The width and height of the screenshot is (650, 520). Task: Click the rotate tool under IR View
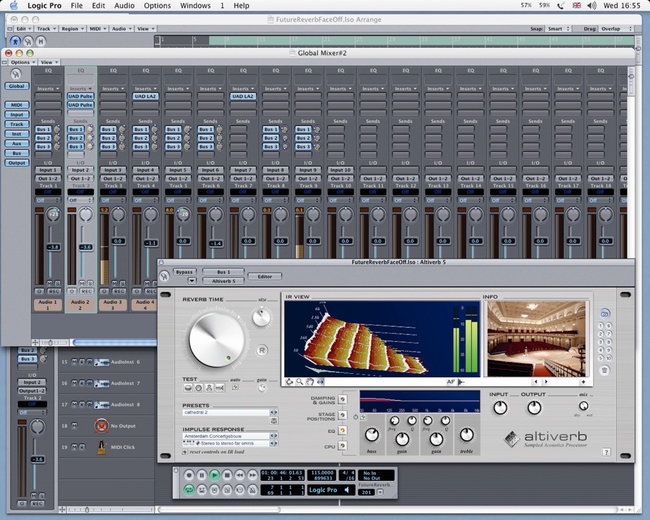click(290, 382)
